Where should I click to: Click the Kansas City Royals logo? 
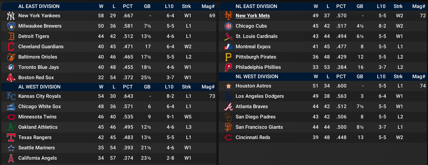pos(11,96)
